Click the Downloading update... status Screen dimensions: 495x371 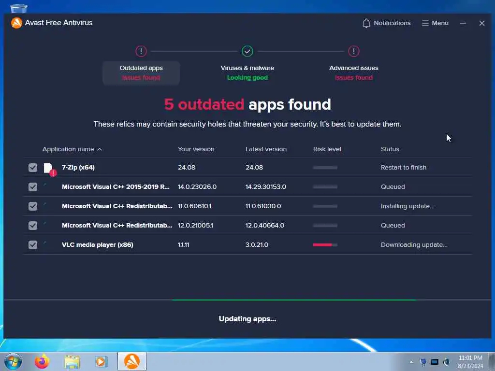tap(414, 245)
